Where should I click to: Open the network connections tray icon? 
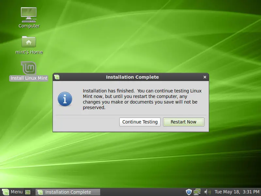tap(197, 192)
